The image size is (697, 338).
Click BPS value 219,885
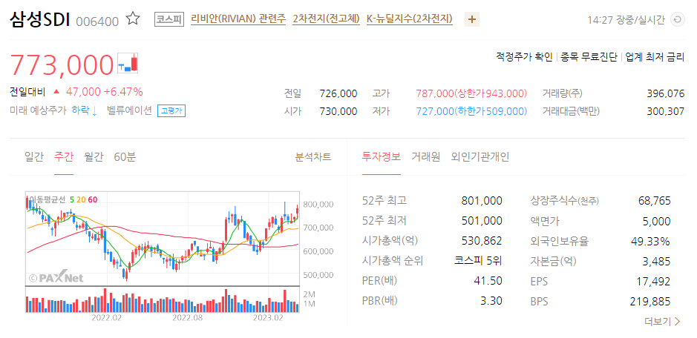click(650, 301)
